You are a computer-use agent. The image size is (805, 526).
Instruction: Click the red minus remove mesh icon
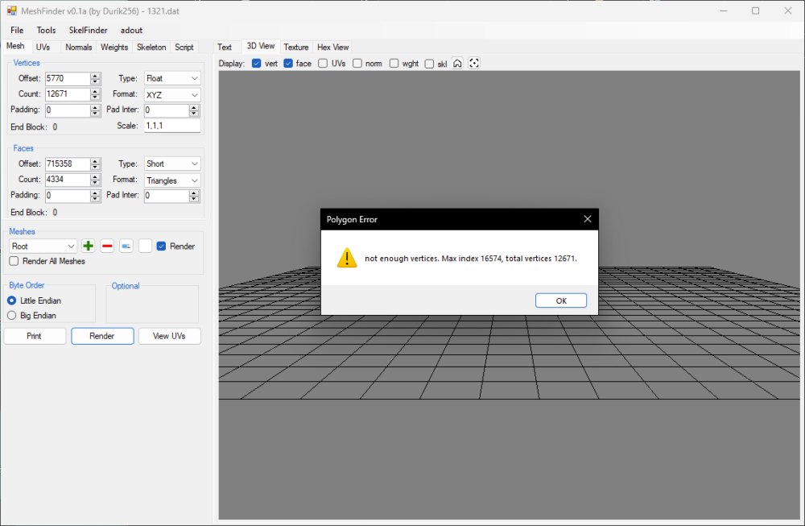(107, 246)
